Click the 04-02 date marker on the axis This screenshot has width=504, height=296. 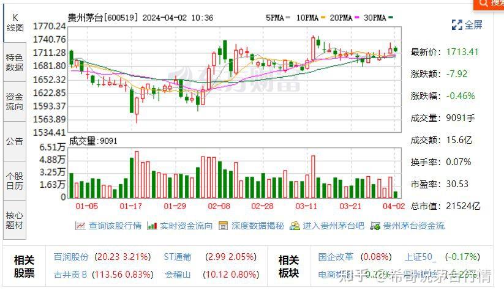(x=394, y=206)
